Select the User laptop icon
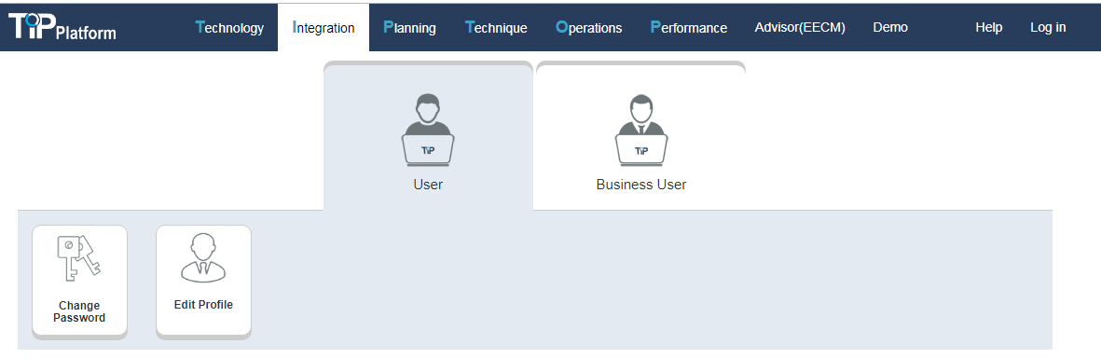 coord(428,131)
